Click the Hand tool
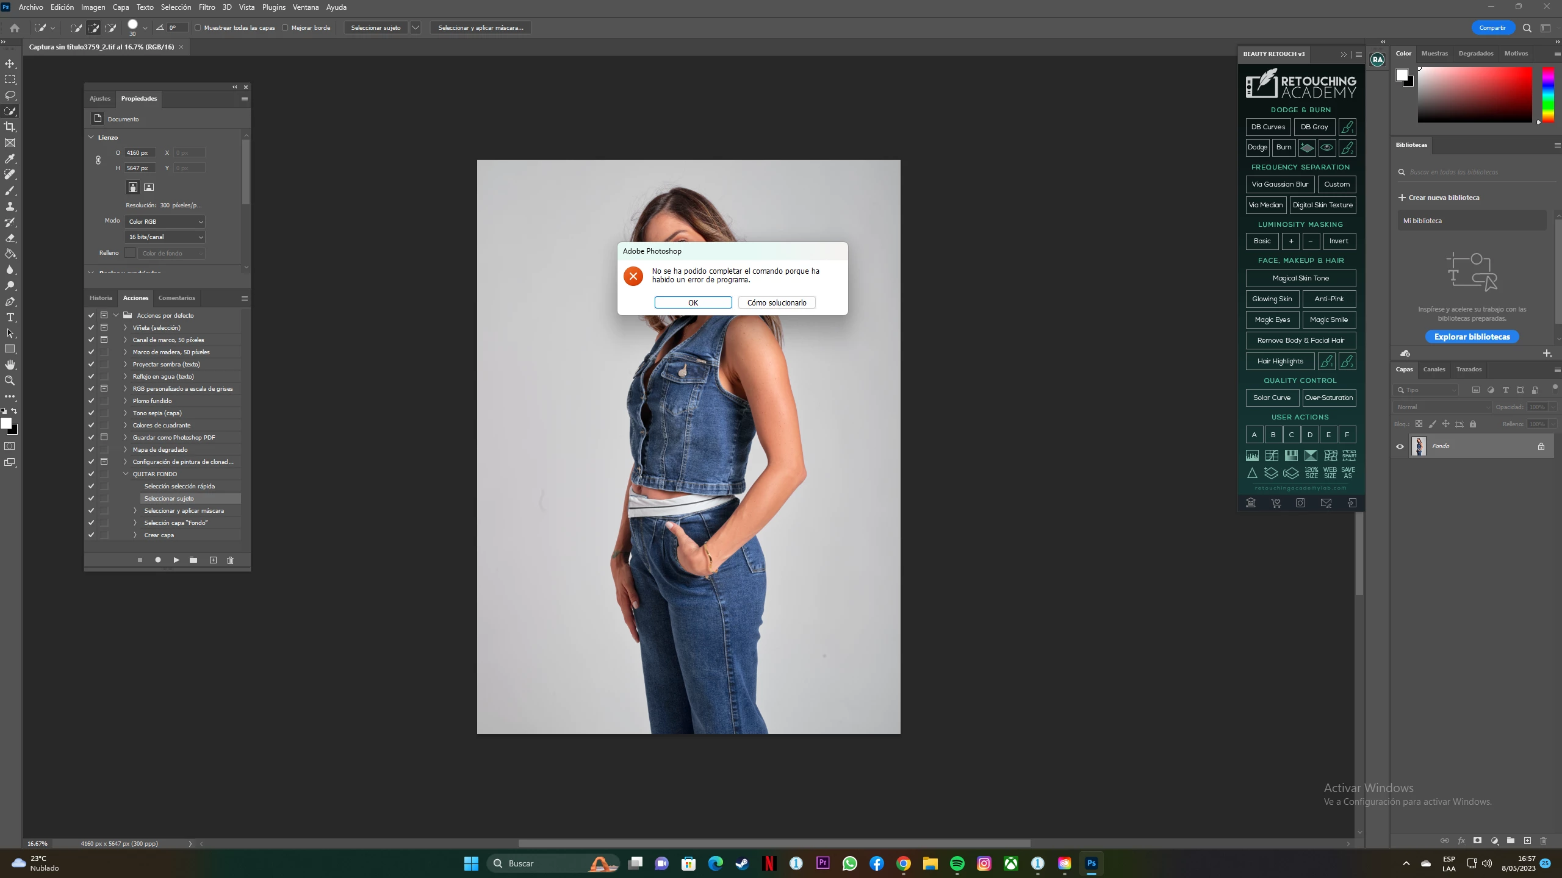The image size is (1562, 878). point(10,365)
